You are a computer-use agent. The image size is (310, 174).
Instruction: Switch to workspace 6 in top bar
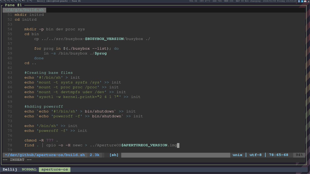(x=20, y=1)
